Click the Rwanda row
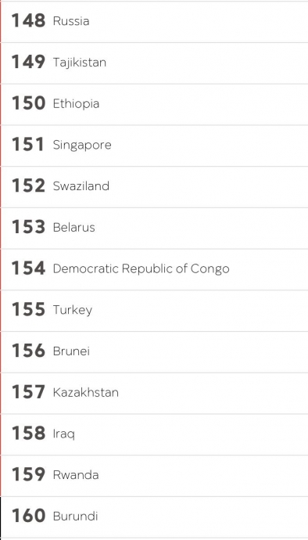 [x=154, y=476]
